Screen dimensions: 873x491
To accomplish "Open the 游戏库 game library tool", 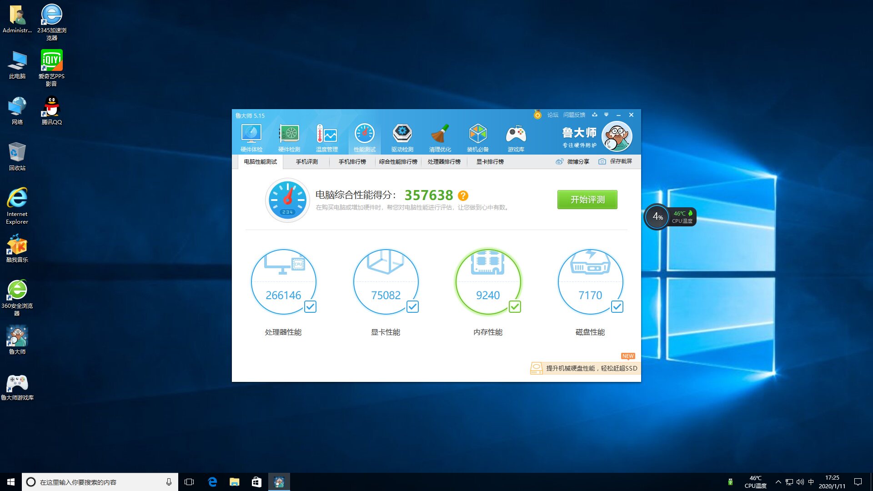I will point(516,138).
